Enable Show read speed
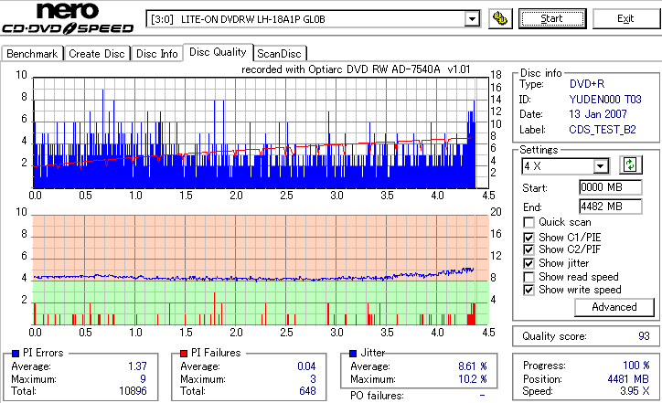Image resolution: width=662 pixels, height=403 pixels. pos(529,277)
